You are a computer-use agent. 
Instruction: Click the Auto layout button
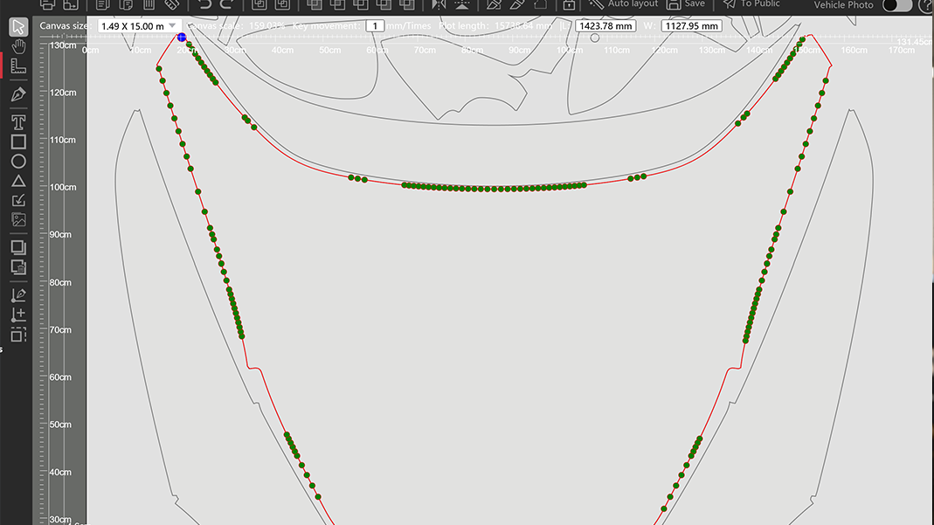tap(623, 4)
